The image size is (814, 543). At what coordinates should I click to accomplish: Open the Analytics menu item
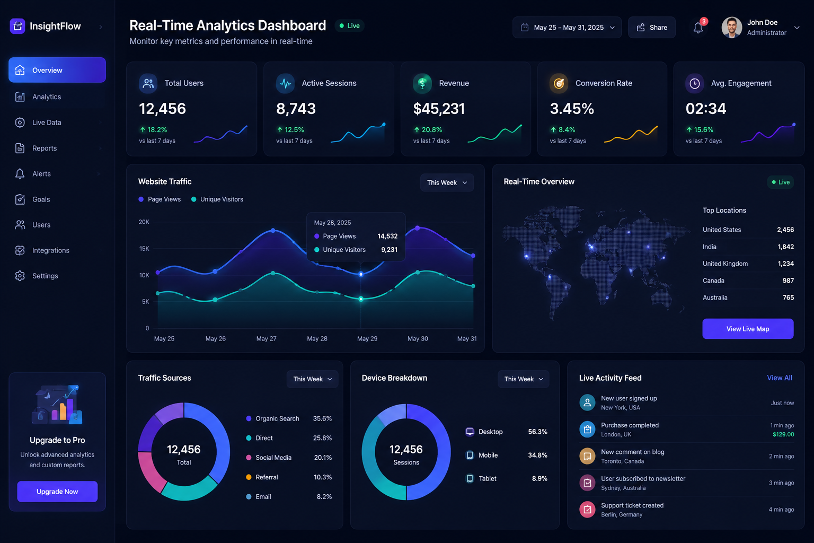tap(57, 97)
